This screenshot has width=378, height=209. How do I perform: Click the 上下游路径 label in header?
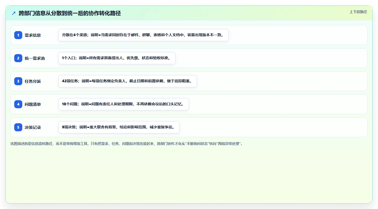[x=358, y=12]
